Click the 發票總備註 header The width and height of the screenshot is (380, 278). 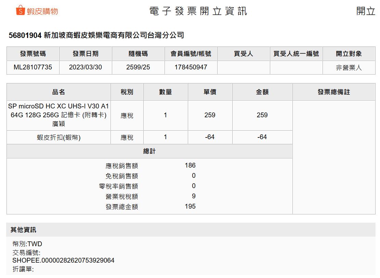tap(333, 92)
